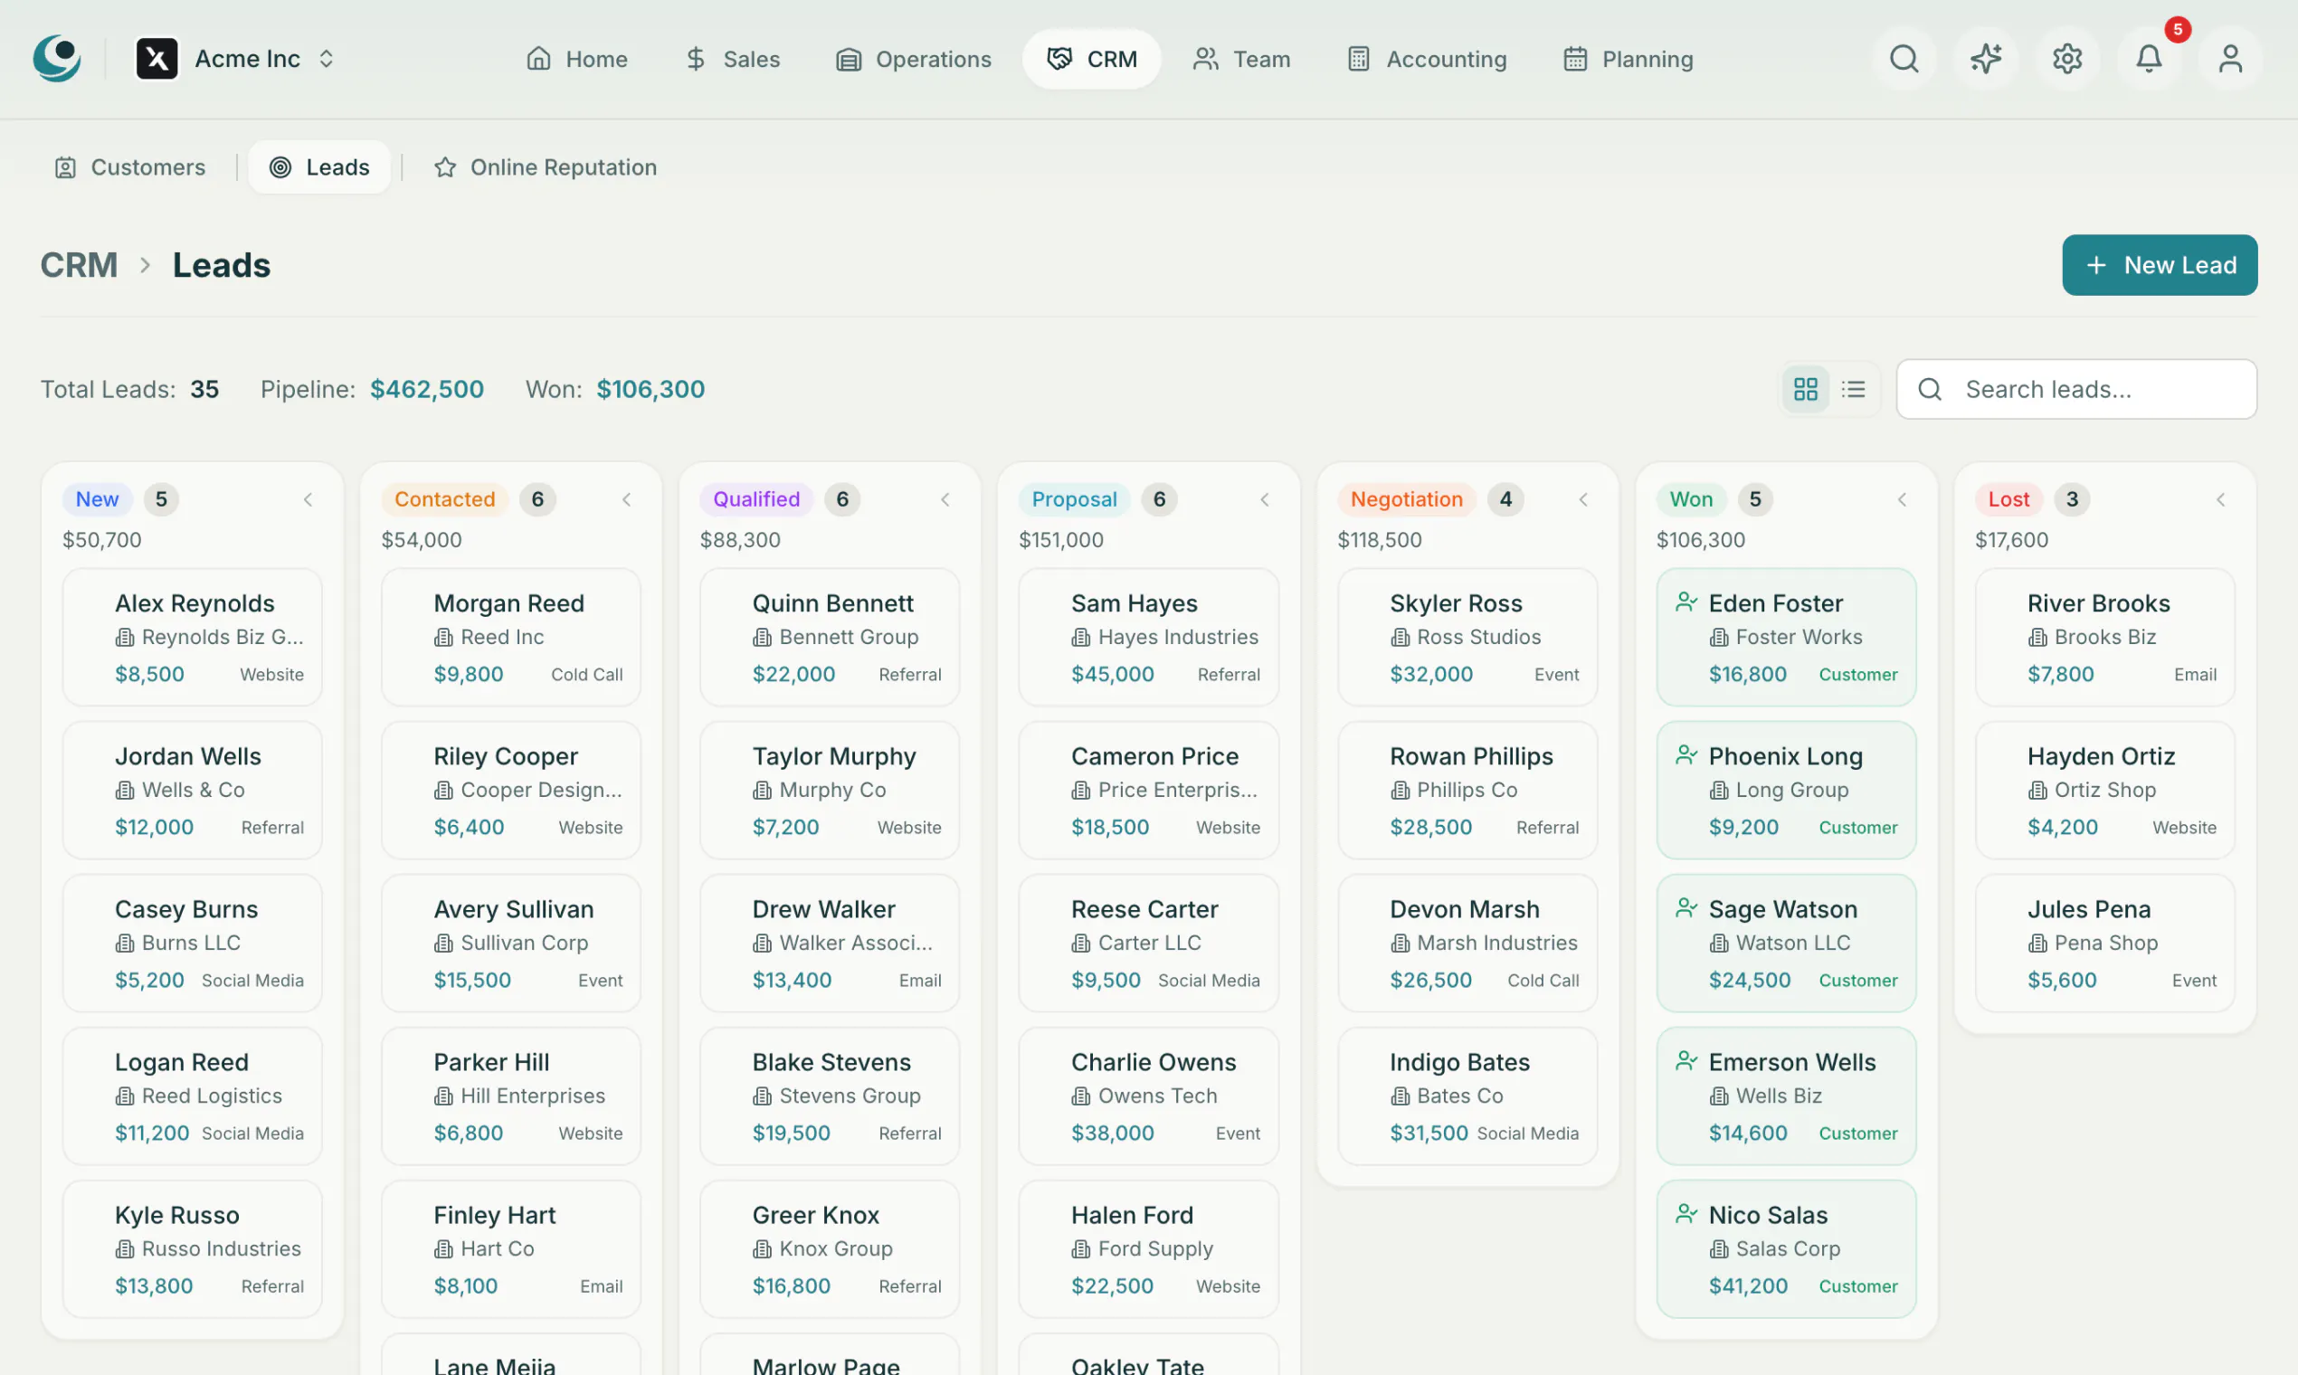This screenshot has height=1375, width=2298.
Task: Click Hayden Ortiz $4,200 amount
Action: (2063, 828)
